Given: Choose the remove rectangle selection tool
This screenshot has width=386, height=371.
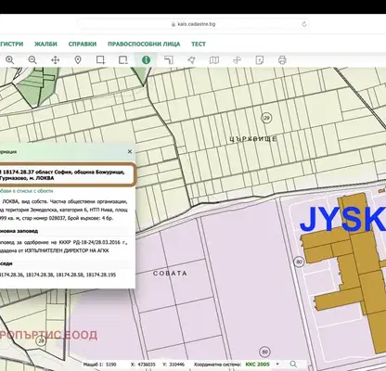Looking at the screenshot, I should click(123, 60).
